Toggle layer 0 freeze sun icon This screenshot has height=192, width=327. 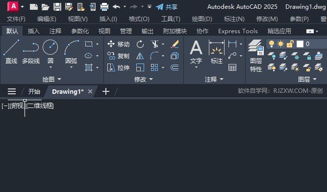[280, 44]
